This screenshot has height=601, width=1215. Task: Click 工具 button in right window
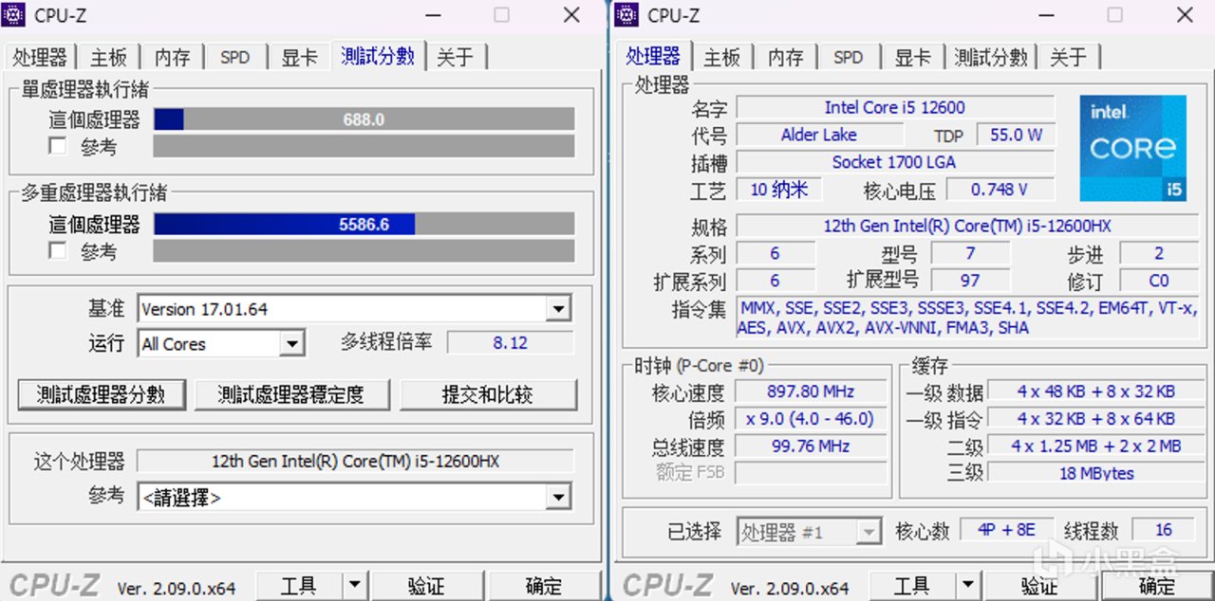click(x=912, y=586)
